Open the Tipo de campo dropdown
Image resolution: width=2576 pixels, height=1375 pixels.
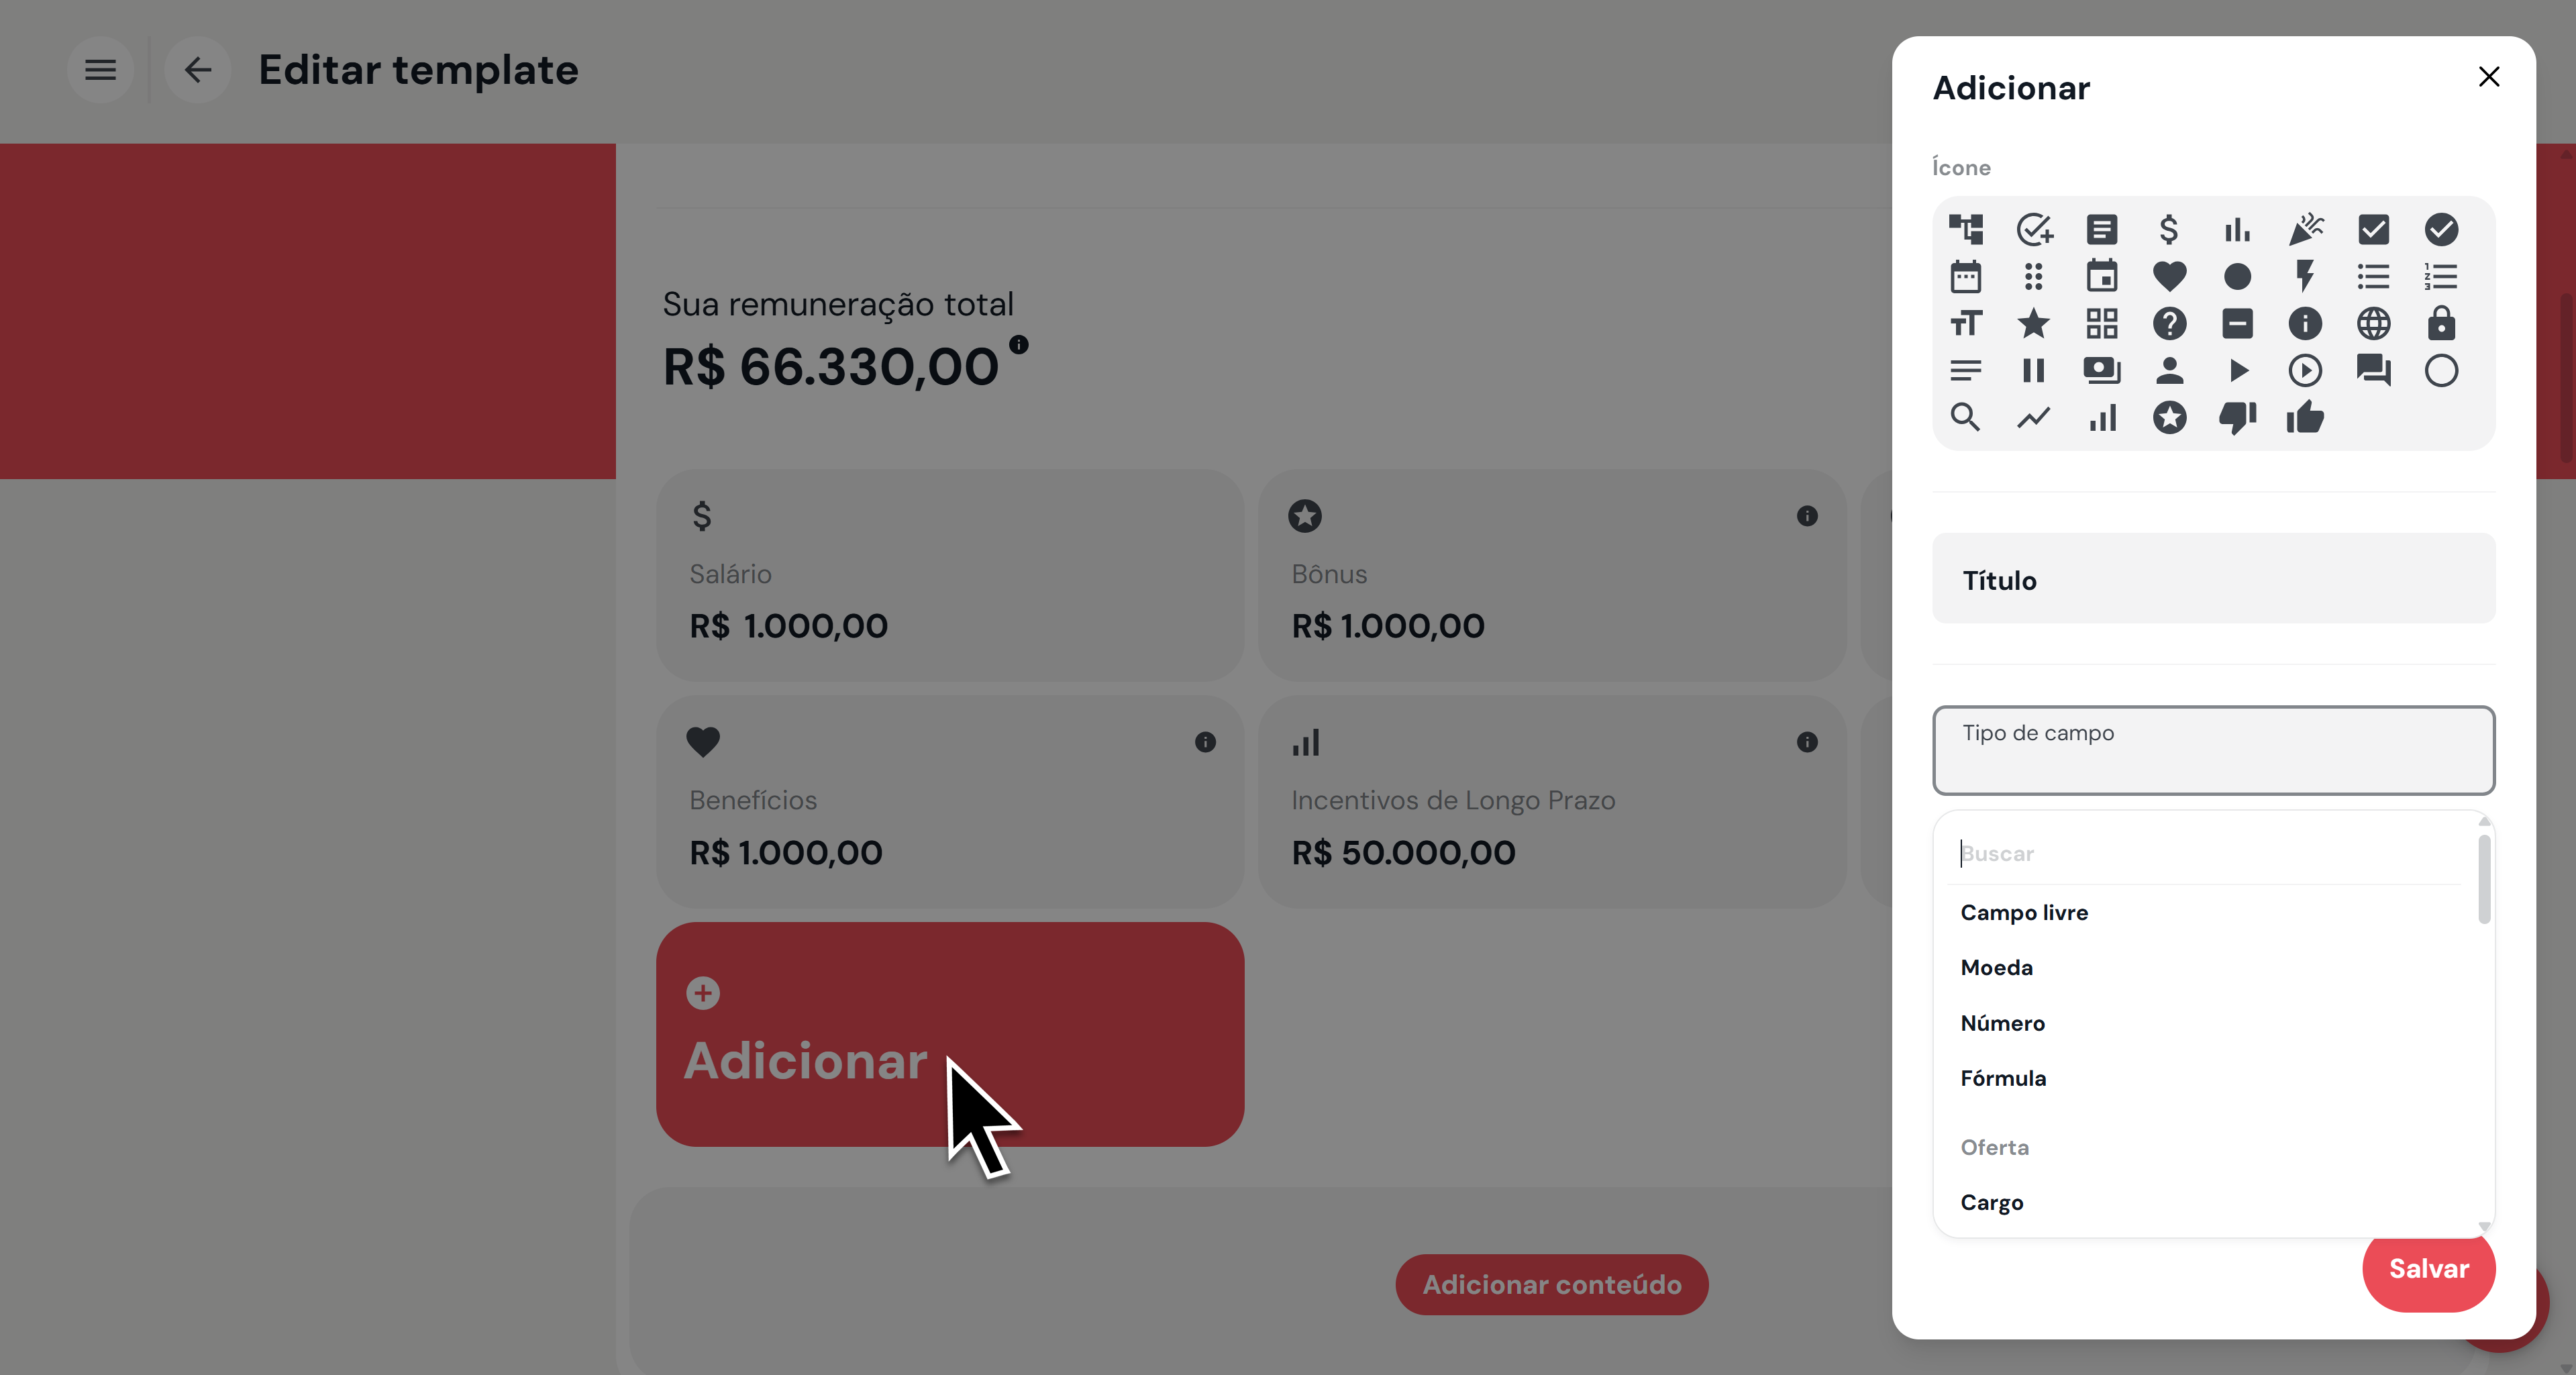2213,750
